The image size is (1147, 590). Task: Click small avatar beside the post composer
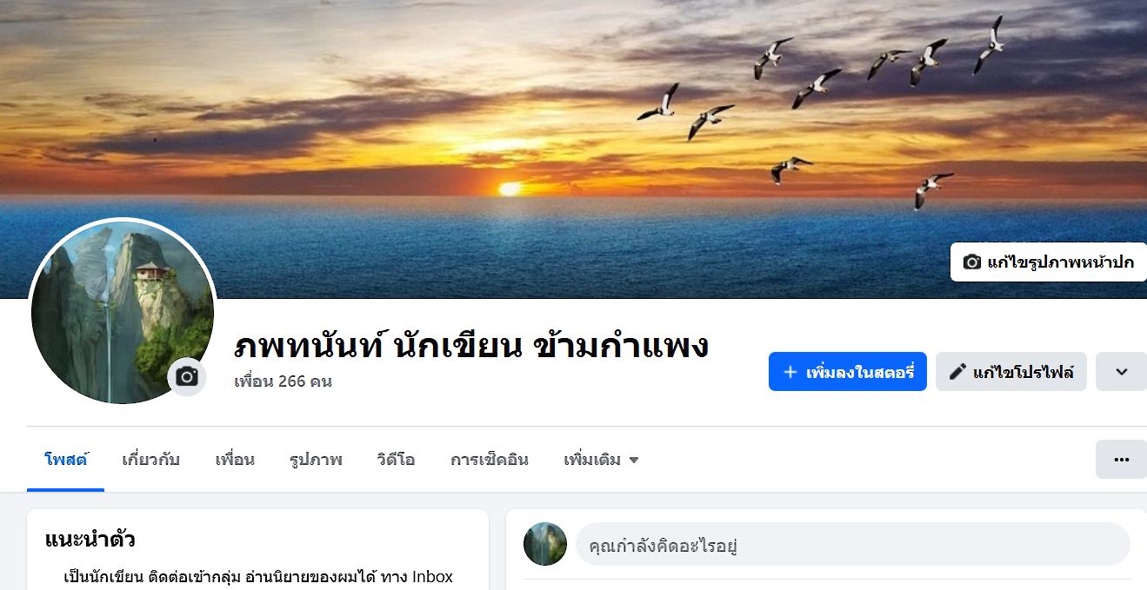(545, 544)
